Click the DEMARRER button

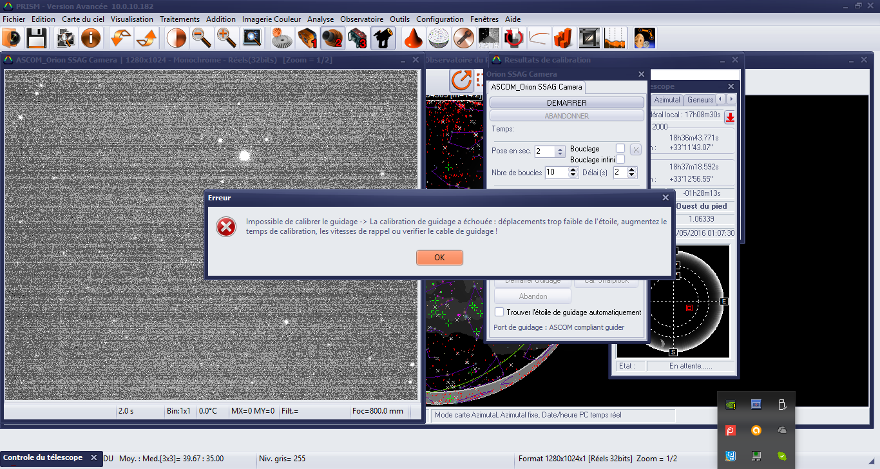pos(566,102)
